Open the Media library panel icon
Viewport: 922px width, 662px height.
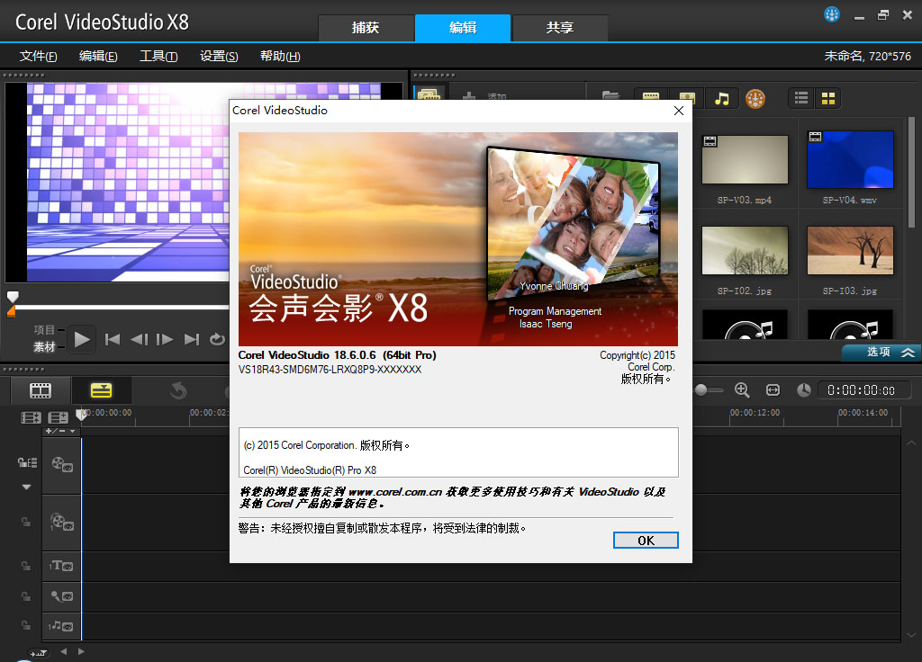tap(429, 95)
